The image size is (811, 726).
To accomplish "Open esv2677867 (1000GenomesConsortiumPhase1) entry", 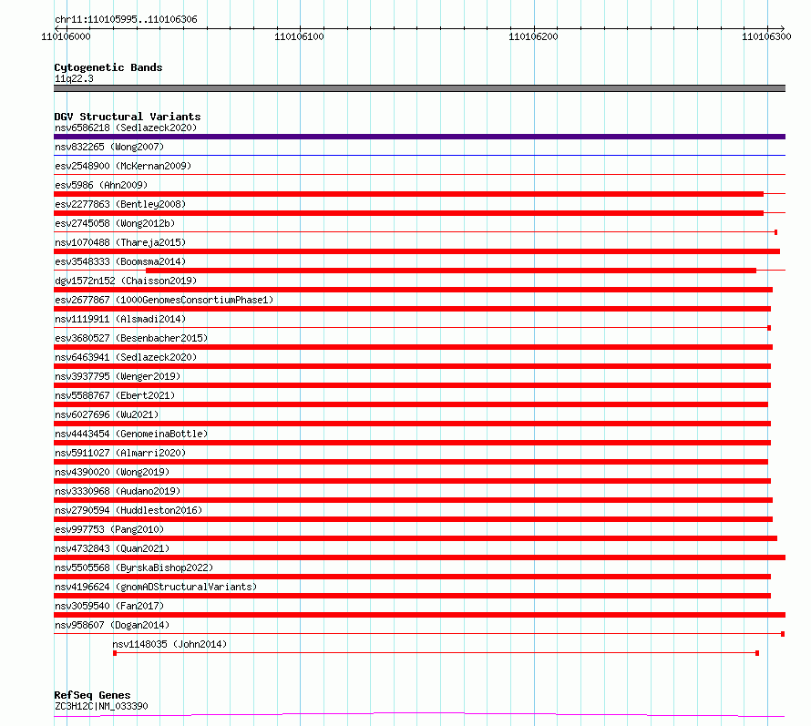I will [164, 300].
